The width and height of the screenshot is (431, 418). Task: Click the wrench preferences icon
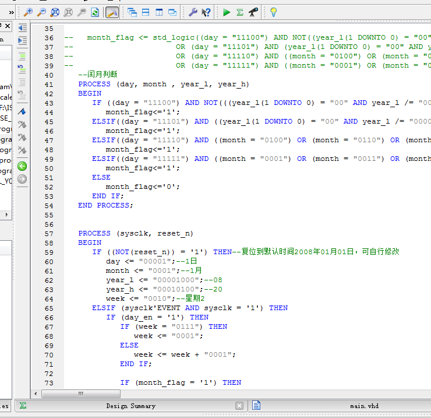[193, 12]
